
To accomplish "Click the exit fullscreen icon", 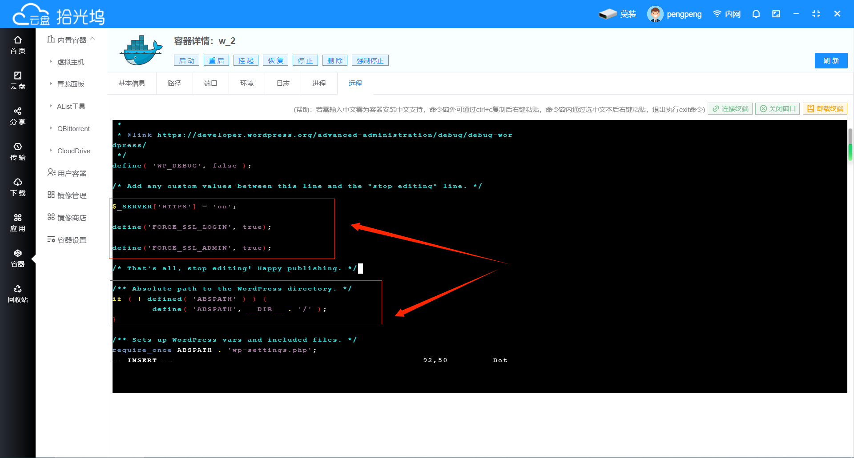I will tap(816, 14).
